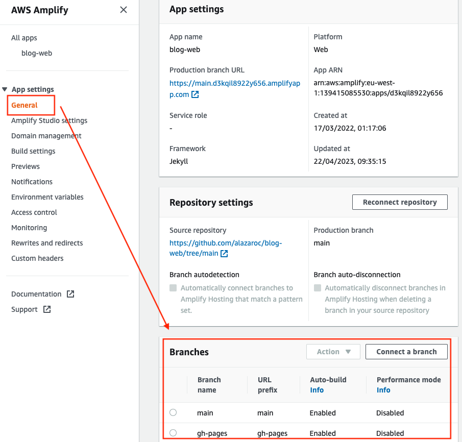Open the GitHub source repository link
462x442 pixels.
coord(226,248)
